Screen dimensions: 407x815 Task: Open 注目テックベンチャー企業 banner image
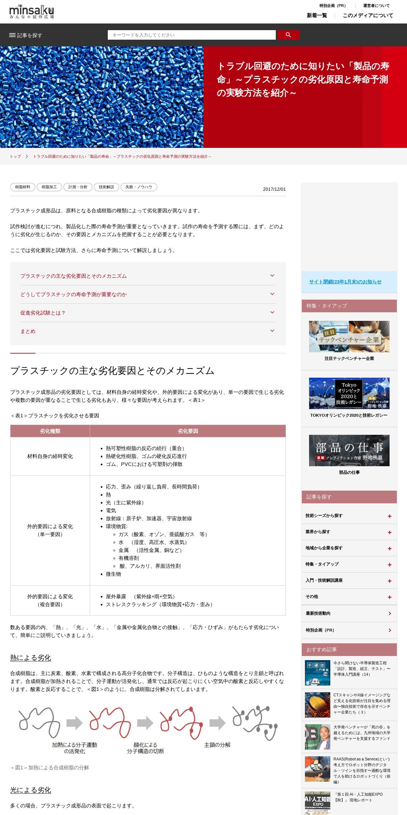tap(349, 336)
